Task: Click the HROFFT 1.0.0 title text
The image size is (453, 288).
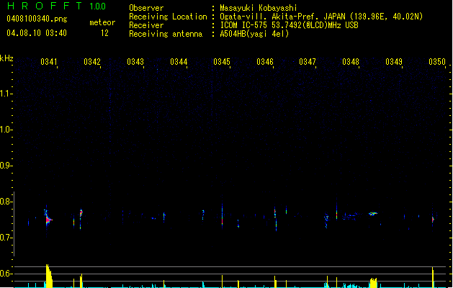Action: [57, 6]
